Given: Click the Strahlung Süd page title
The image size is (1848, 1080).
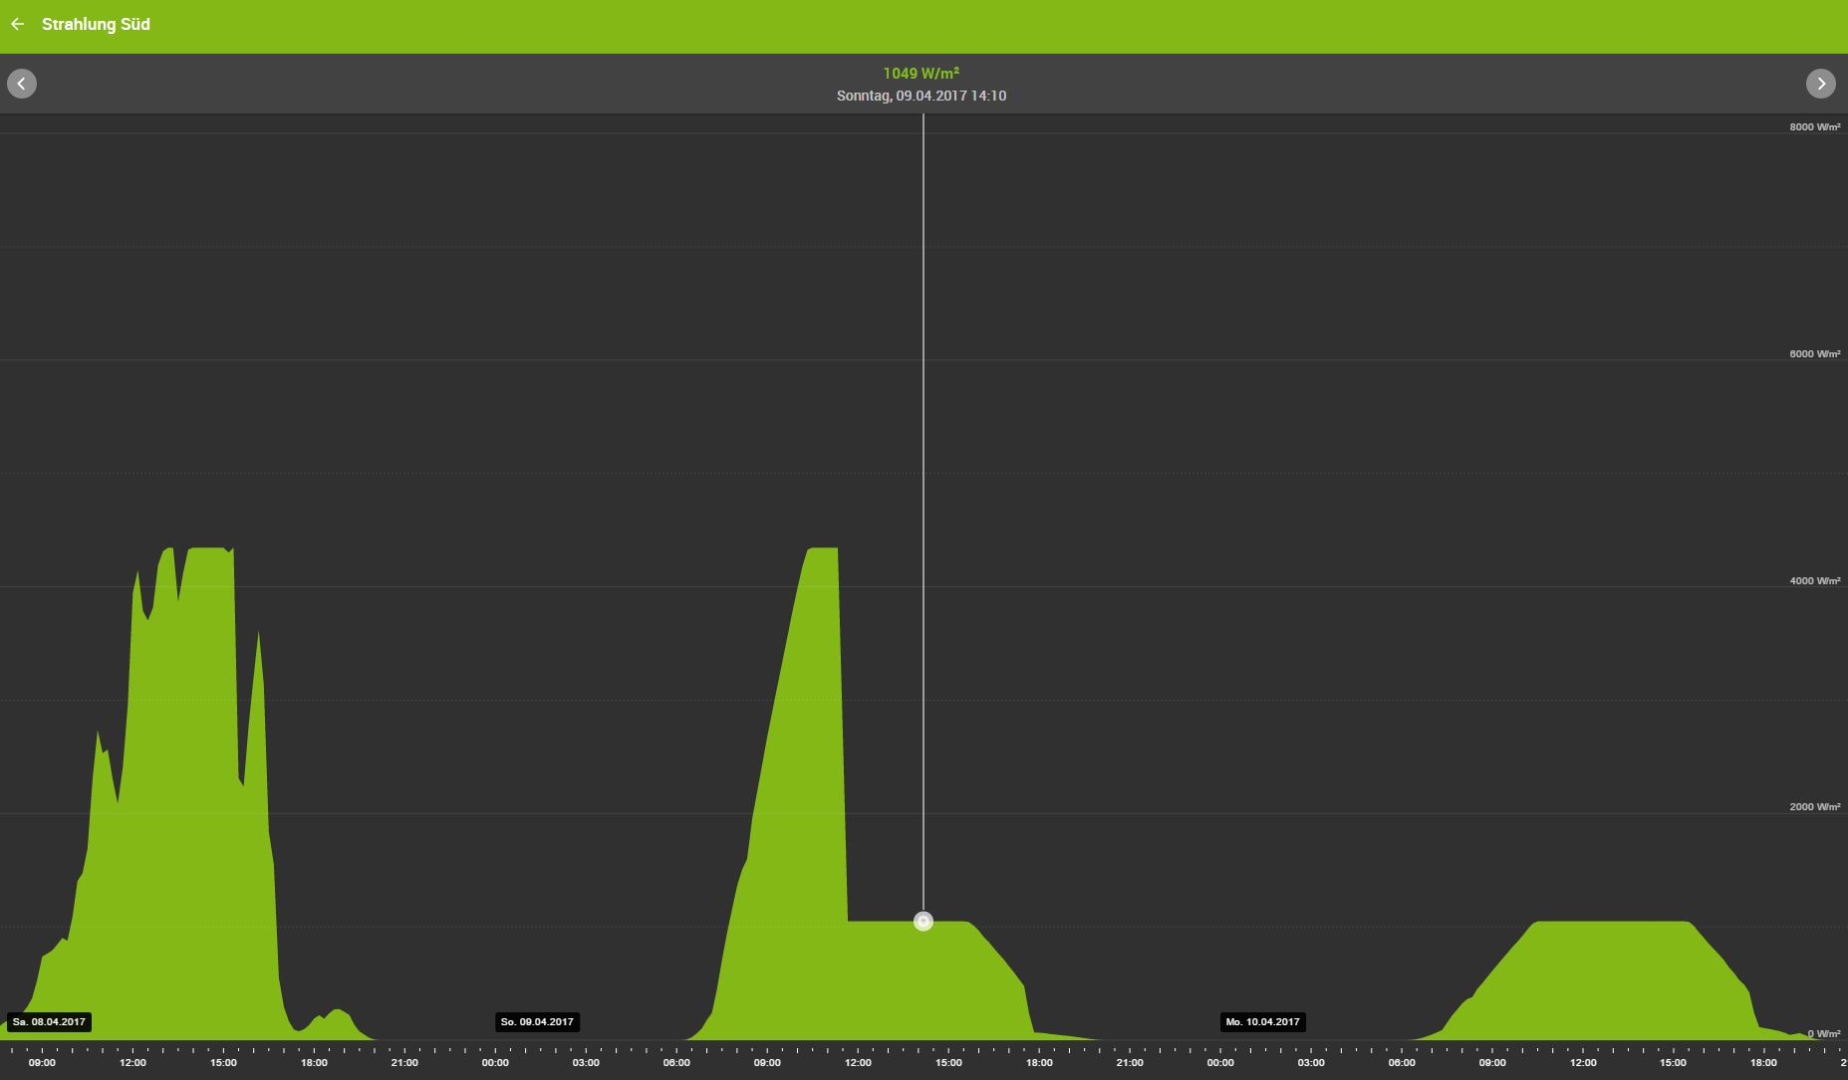Looking at the screenshot, I should tap(96, 24).
